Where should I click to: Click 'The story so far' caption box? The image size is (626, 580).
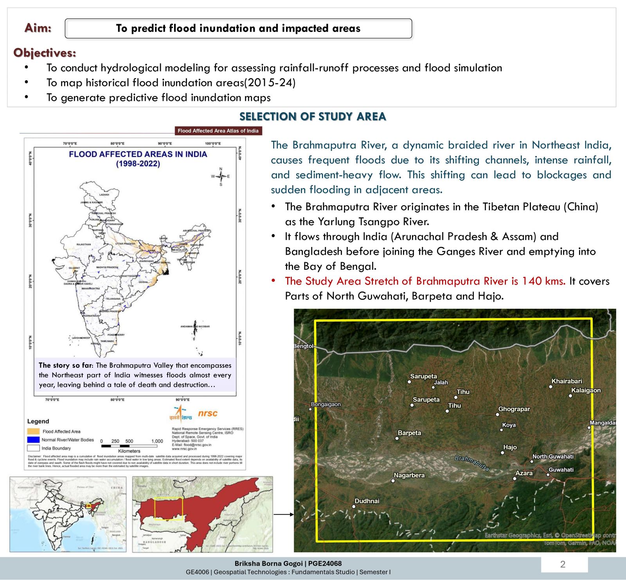pyautogui.click(x=135, y=375)
